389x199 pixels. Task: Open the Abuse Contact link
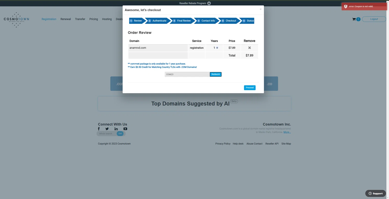[254, 144]
